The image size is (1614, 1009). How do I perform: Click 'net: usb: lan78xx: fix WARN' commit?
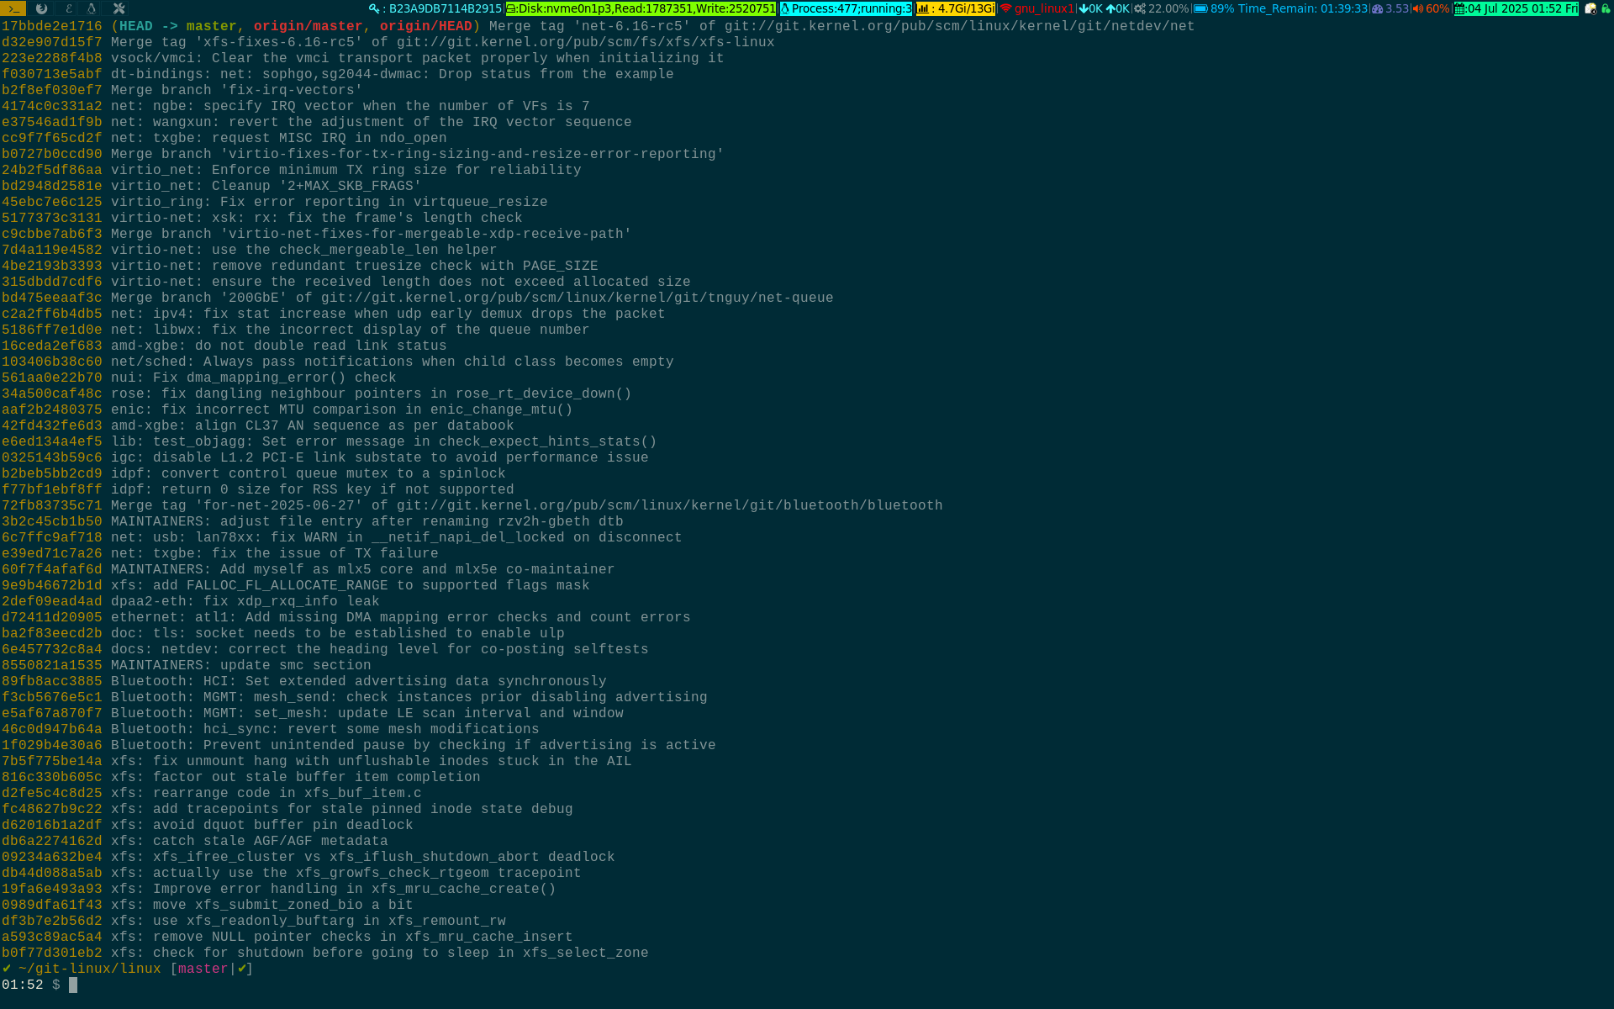[397, 537]
